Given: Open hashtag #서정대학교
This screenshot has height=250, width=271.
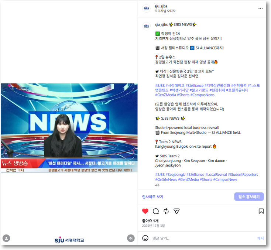Looking at the screenshot, I should point(175,85).
